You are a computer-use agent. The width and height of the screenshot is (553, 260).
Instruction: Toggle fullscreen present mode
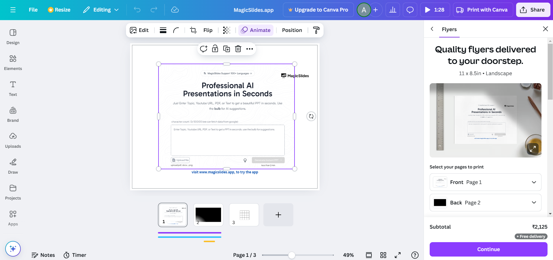(x=398, y=255)
